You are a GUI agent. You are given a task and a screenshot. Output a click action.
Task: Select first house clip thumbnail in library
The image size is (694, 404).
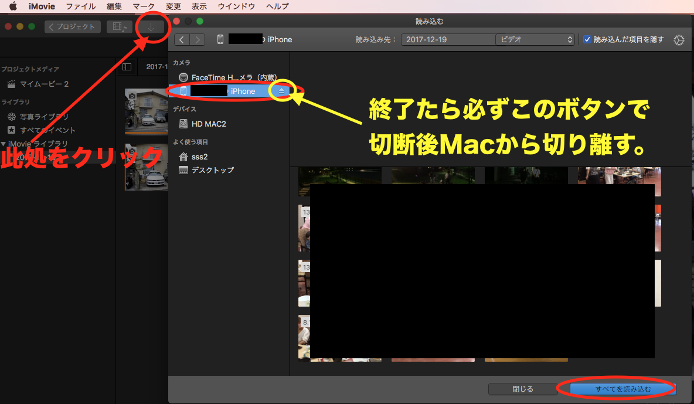tap(147, 111)
